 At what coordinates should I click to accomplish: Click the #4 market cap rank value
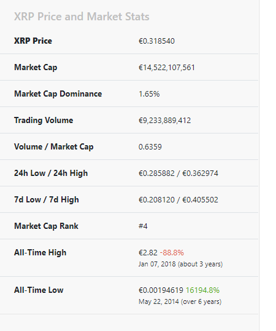pyautogui.click(x=143, y=226)
